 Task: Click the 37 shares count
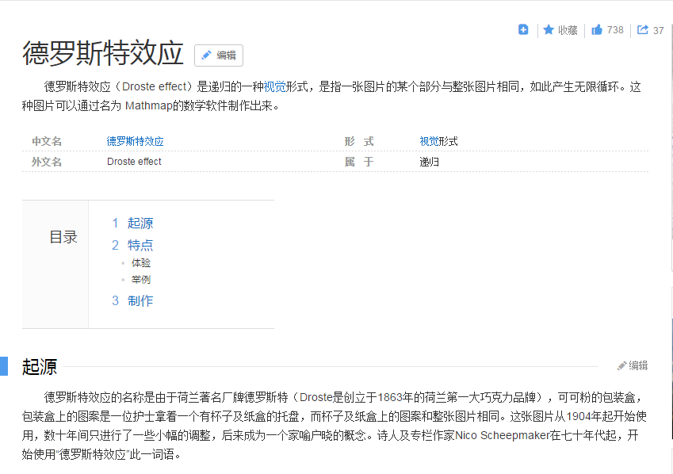[x=659, y=30]
